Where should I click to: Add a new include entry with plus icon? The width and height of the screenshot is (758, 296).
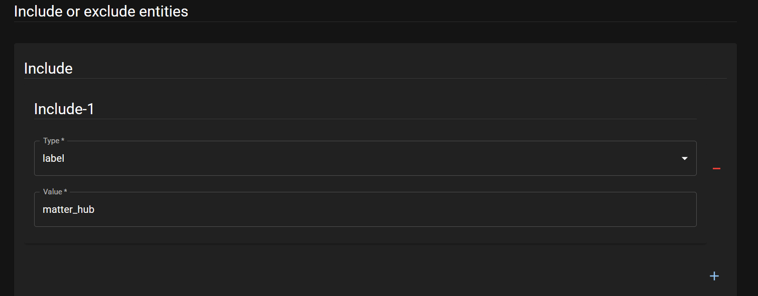714,276
